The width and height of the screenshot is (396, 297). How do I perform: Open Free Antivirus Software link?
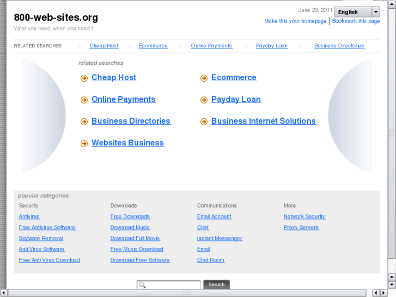47,227
